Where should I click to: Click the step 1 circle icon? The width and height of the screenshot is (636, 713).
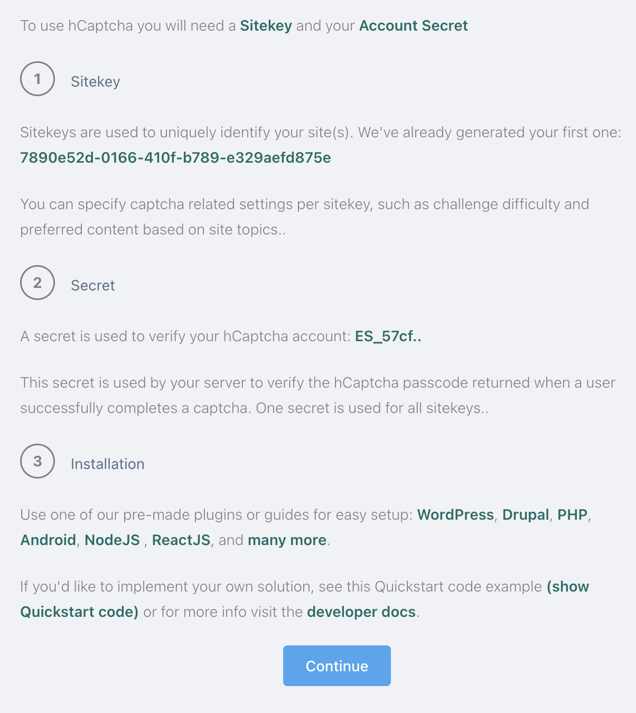[38, 79]
